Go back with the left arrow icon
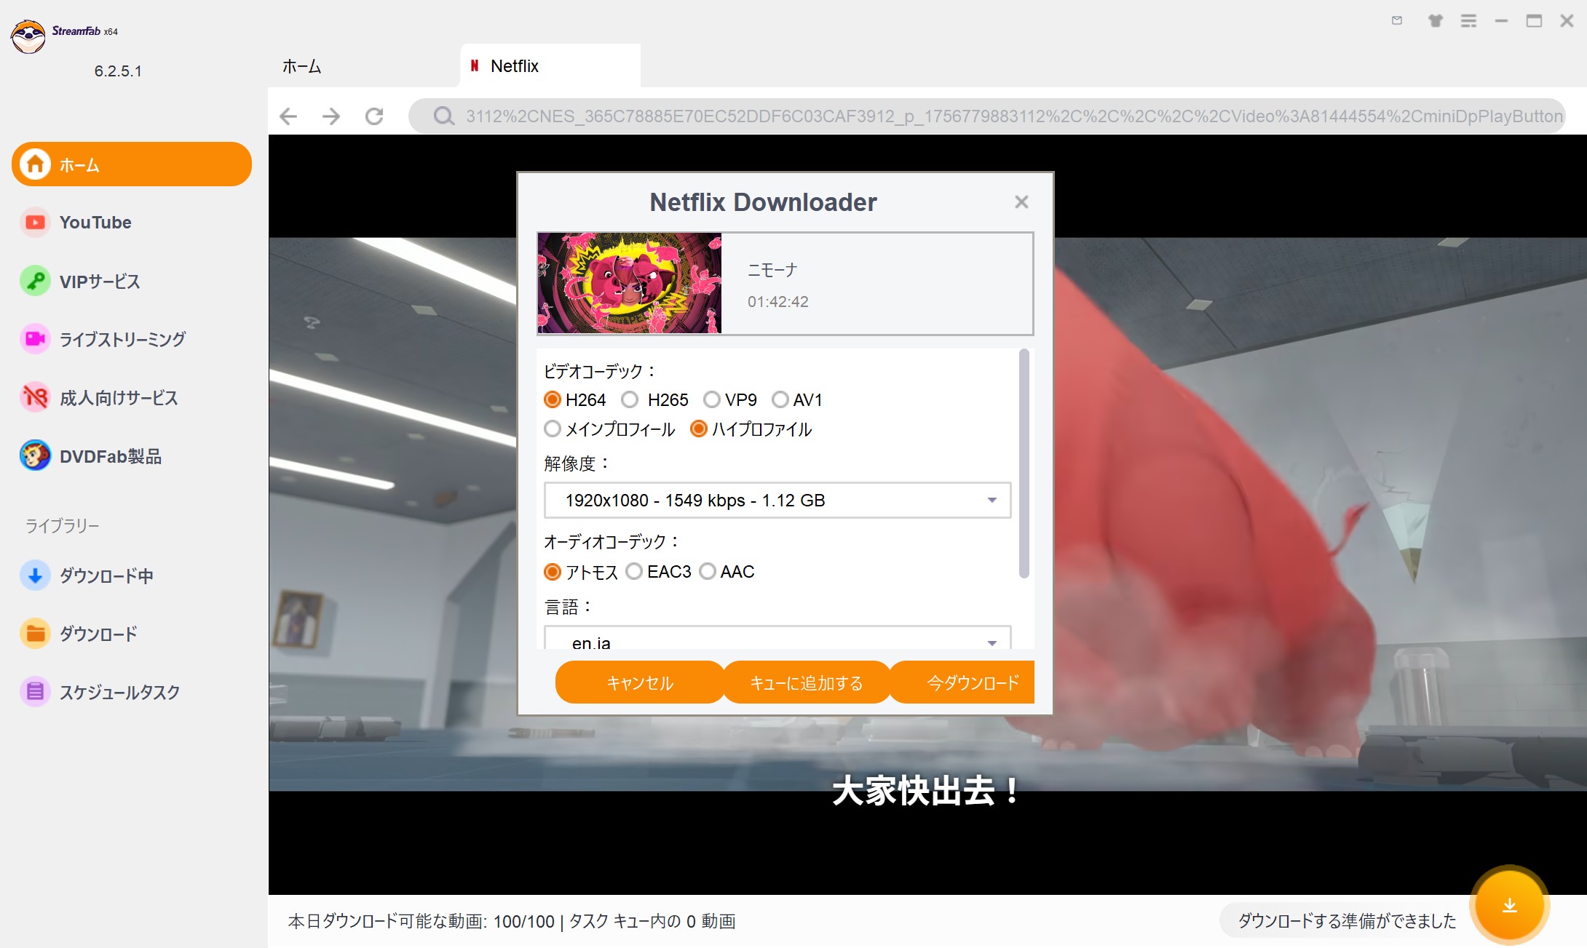Viewport: 1587px width, 948px height. [288, 116]
